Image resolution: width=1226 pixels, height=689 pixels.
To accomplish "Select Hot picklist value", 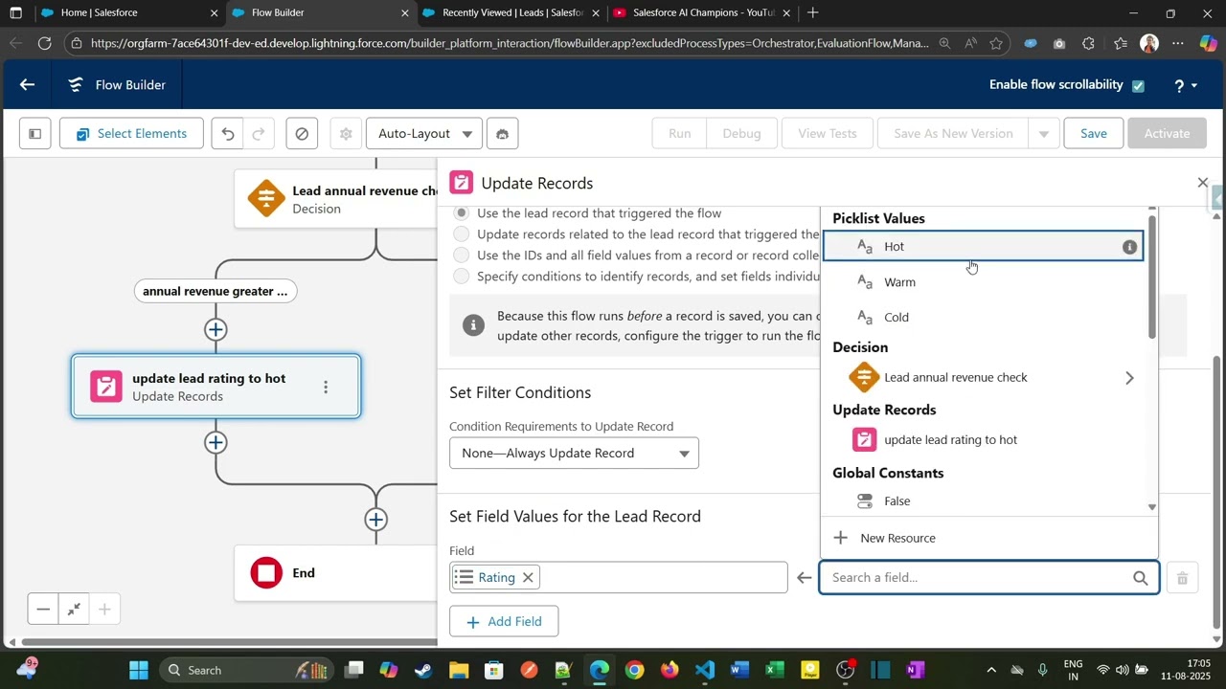I will (983, 247).
